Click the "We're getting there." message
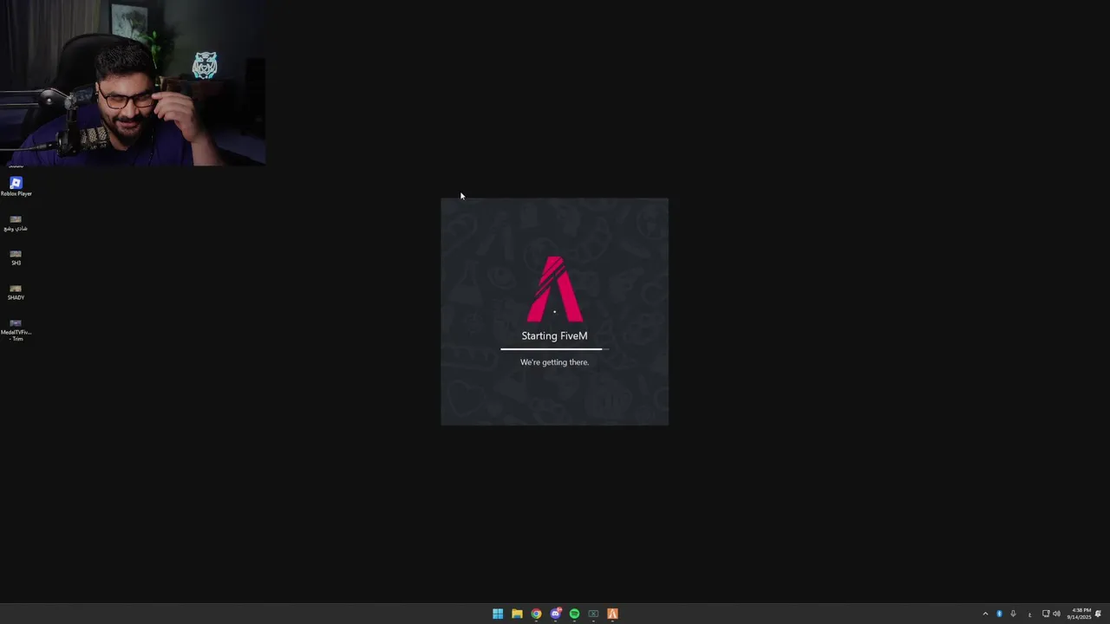Viewport: 1110px width, 624px height. tap(554, 362)
